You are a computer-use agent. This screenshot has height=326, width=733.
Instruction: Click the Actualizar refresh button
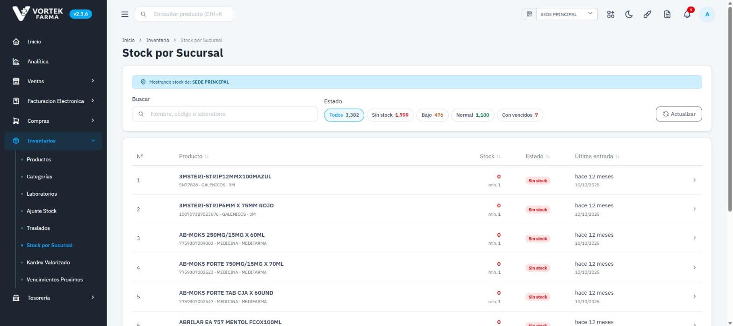point(679,114)
